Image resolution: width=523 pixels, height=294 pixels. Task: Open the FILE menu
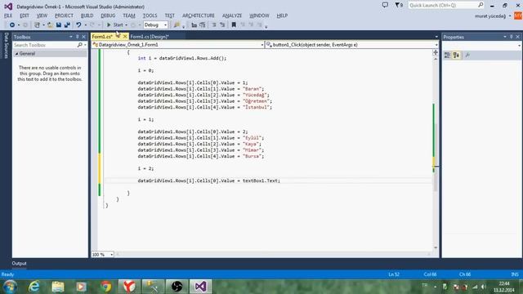point(8,16)
